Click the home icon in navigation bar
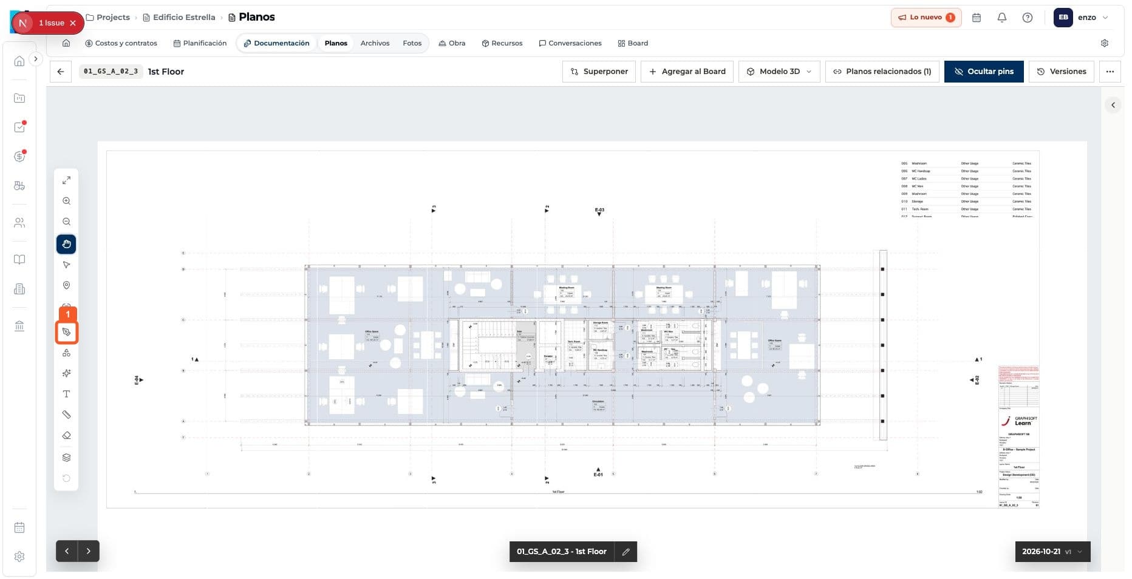This screenshot has width=1132, height=579. click(66, 43)
